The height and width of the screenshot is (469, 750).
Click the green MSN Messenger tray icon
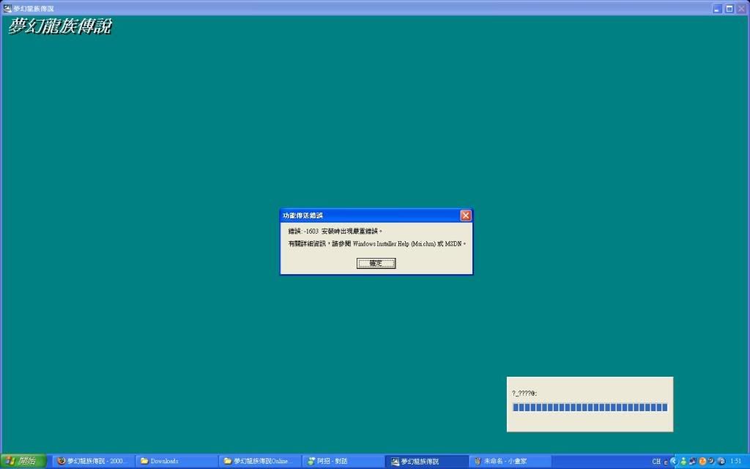(x=683, y=462)
